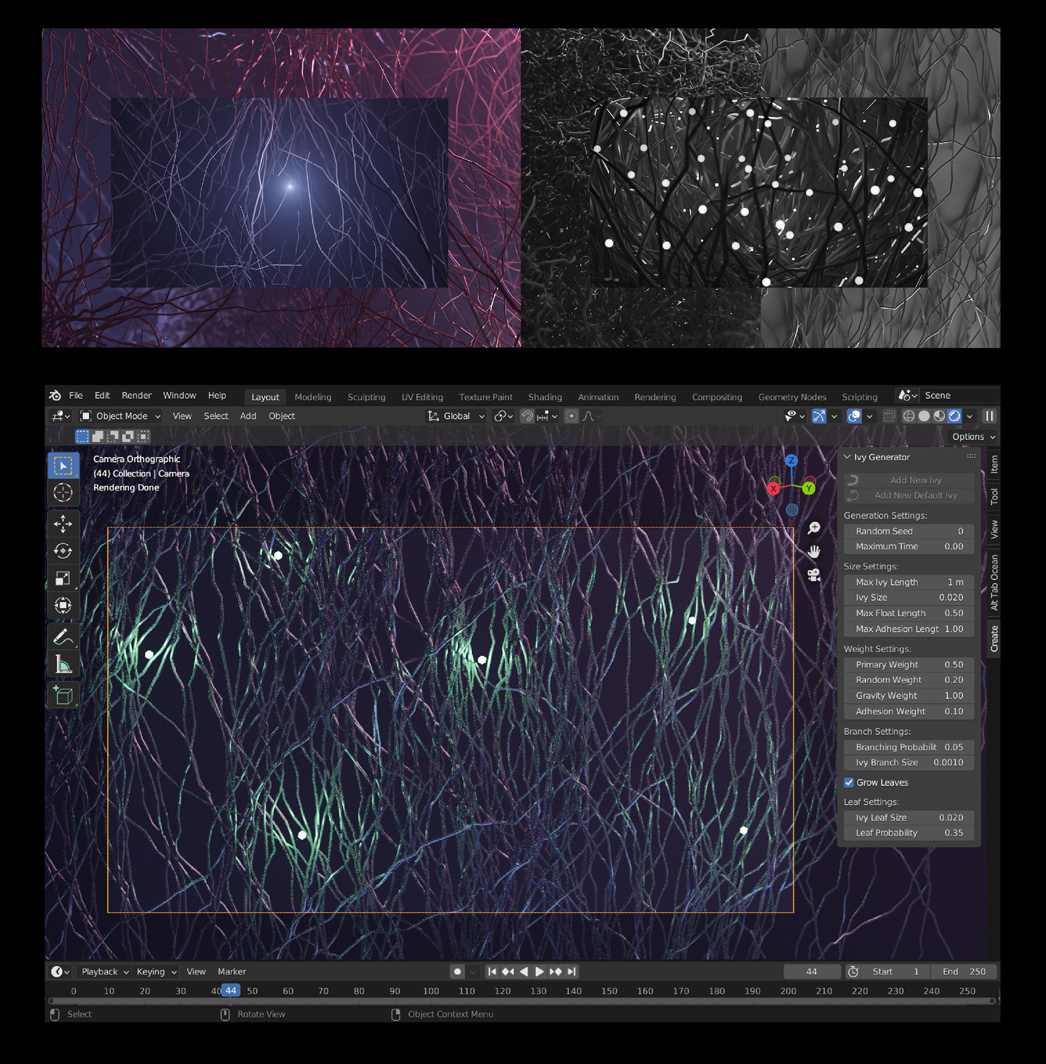Select the Add Cube tool
The width and height of the screenshot is (1046, 1064).
63,695
